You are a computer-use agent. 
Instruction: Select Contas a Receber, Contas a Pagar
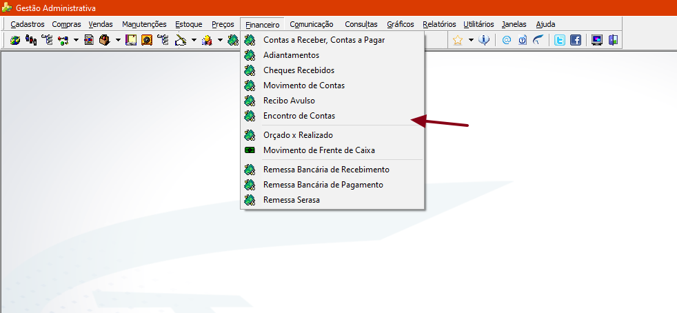332,40
